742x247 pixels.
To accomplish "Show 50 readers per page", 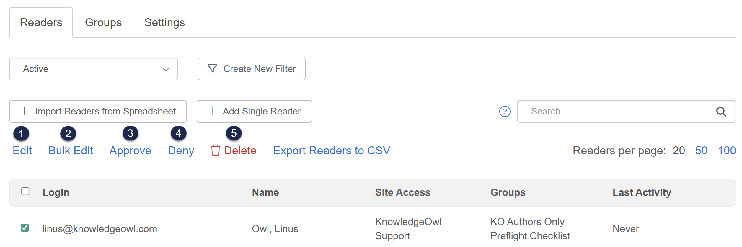I will 701,151.
